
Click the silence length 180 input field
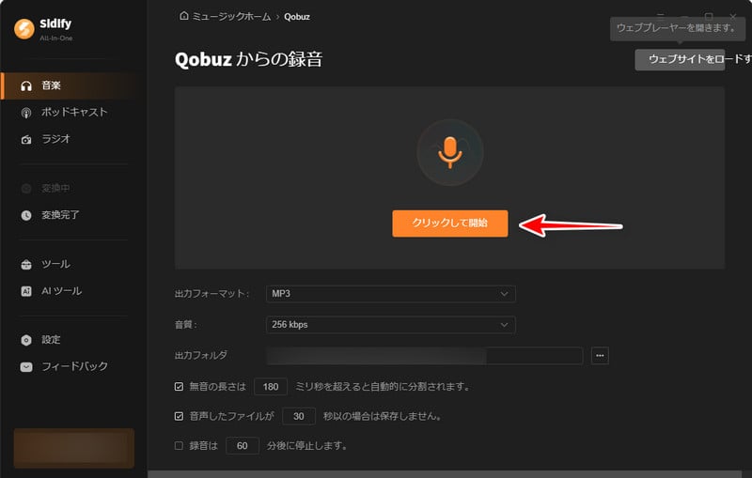(x=271, y=387)
